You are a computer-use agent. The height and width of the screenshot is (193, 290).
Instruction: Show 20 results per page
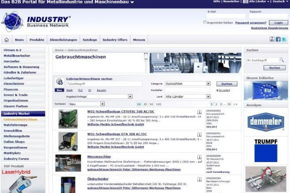click(145, 104)
